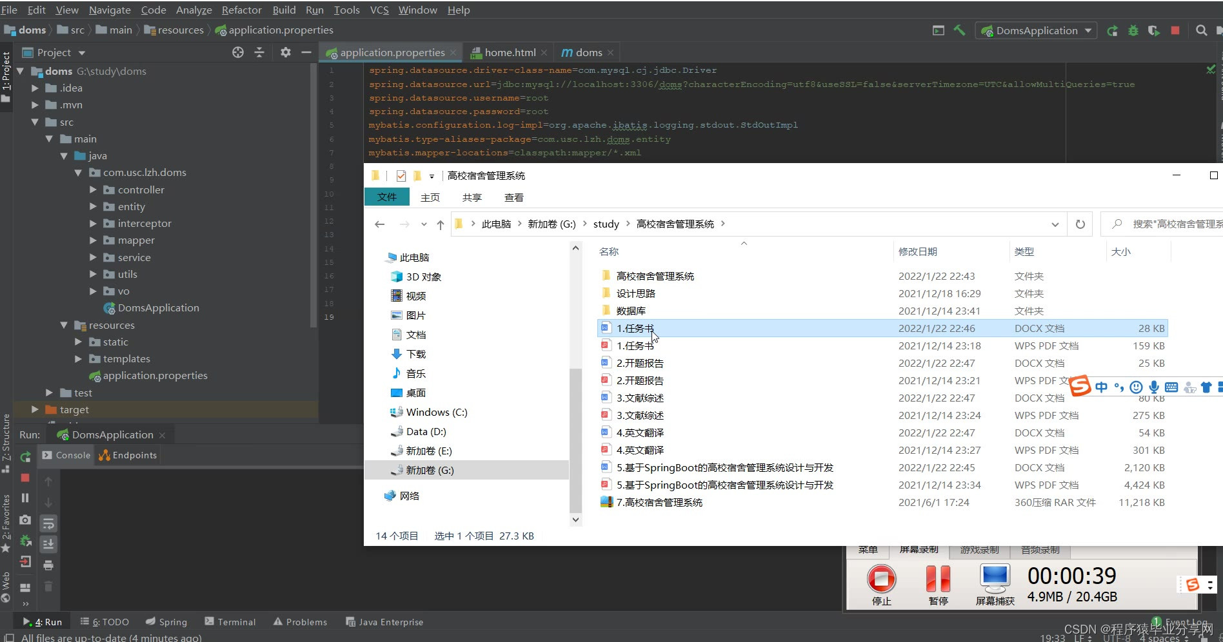Click the Debug bug icon in toolbar

[x=1133, y=30]
